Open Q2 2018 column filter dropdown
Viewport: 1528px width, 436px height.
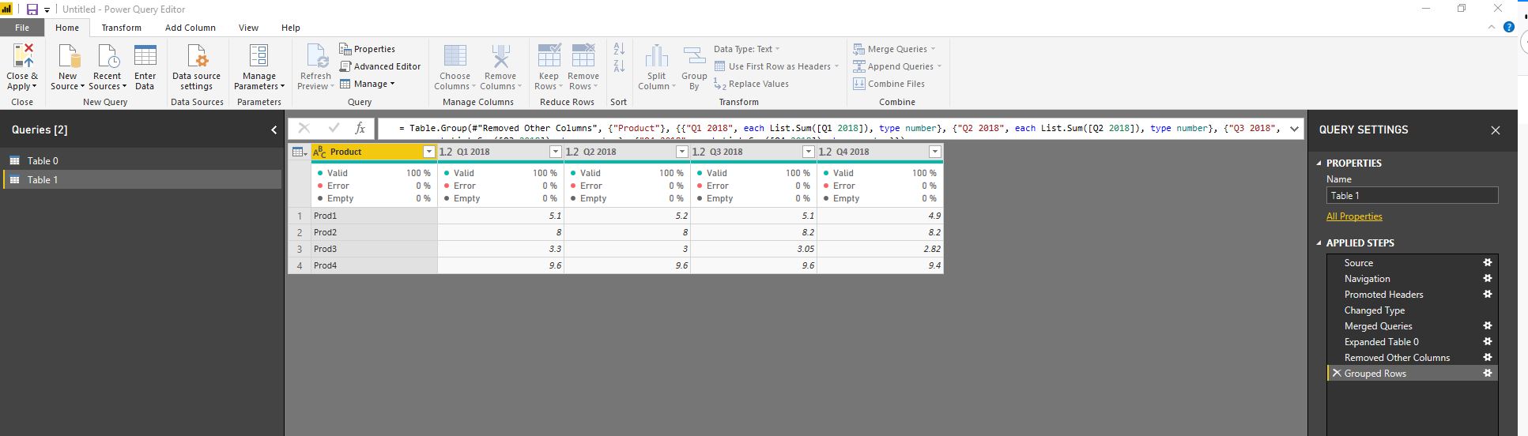pyautogui.click(x=682, y=152)
